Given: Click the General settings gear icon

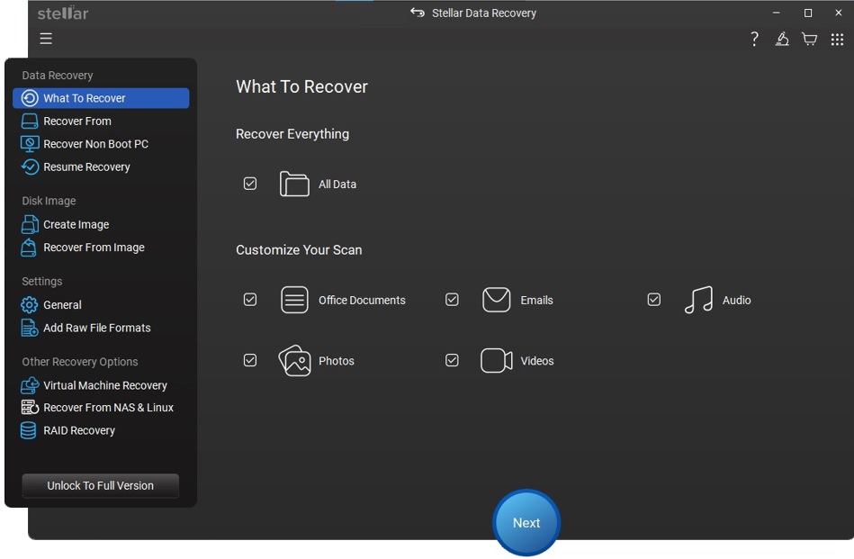Looking at the screenshot, I should [x=30, y=304].
